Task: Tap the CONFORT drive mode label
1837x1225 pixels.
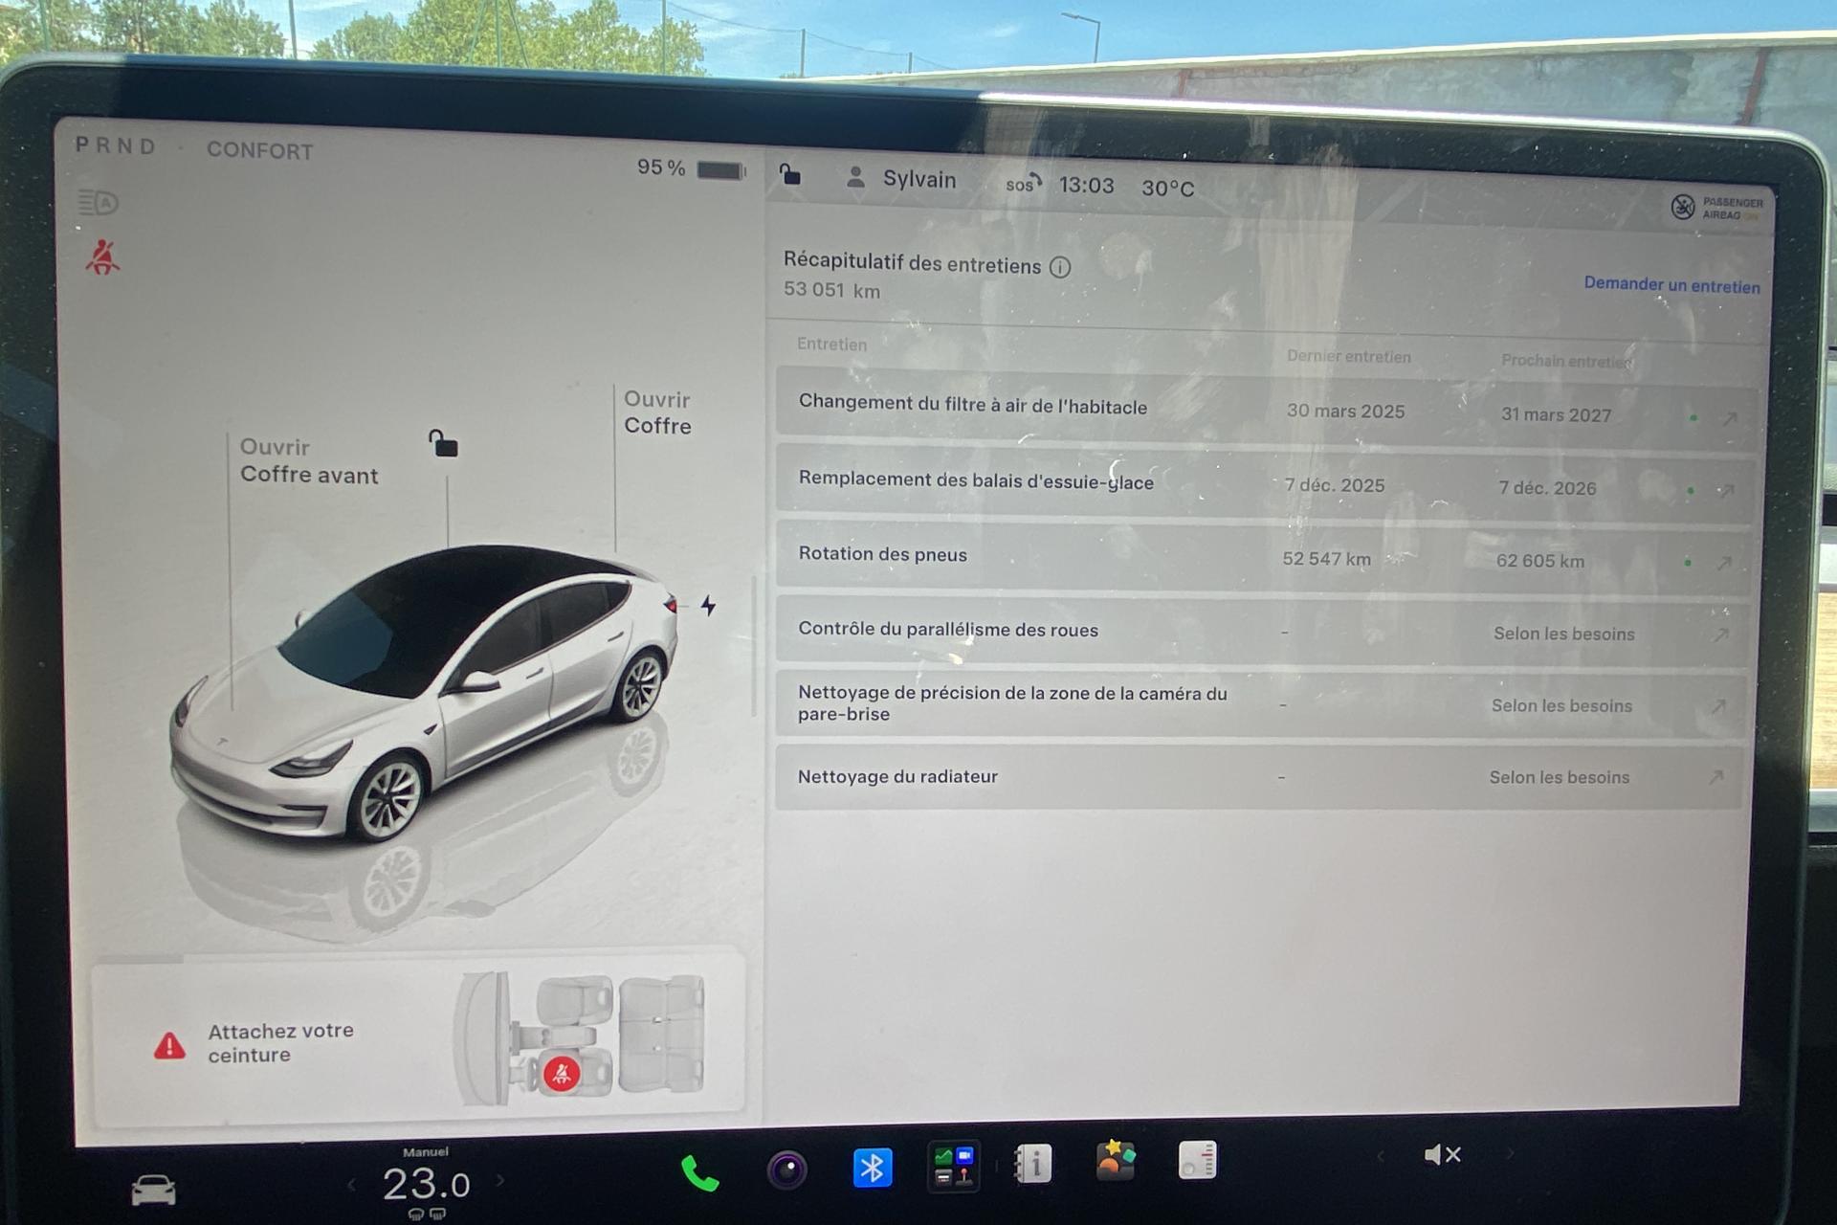Action: pyautogui.click(x=259, y=151)
